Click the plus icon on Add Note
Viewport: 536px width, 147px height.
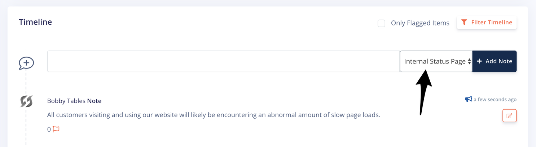[479, 61]
